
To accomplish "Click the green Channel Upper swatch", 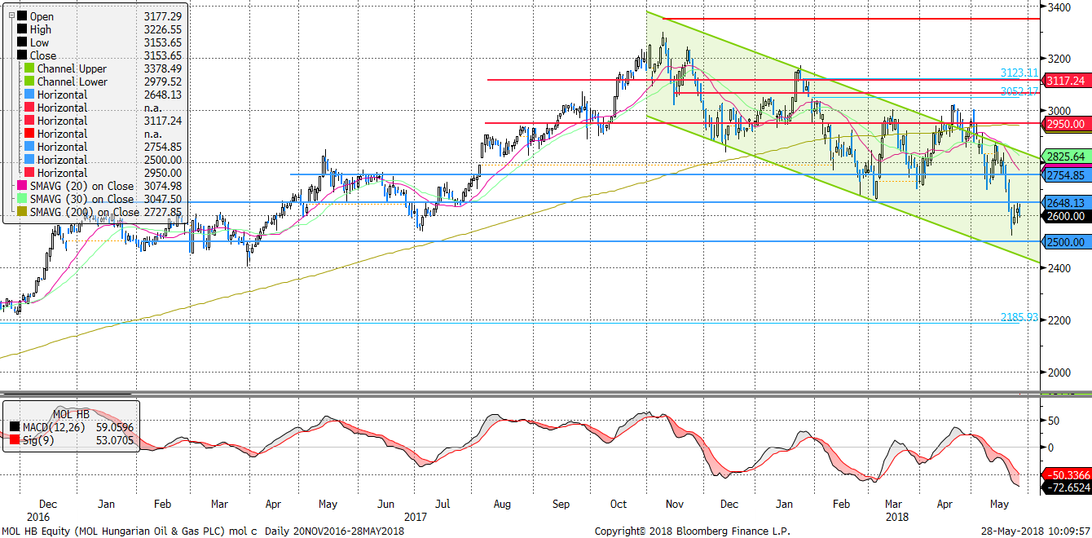I will click(x=30, y=68).
